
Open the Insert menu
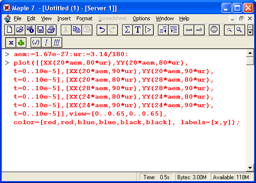[64, 18]
